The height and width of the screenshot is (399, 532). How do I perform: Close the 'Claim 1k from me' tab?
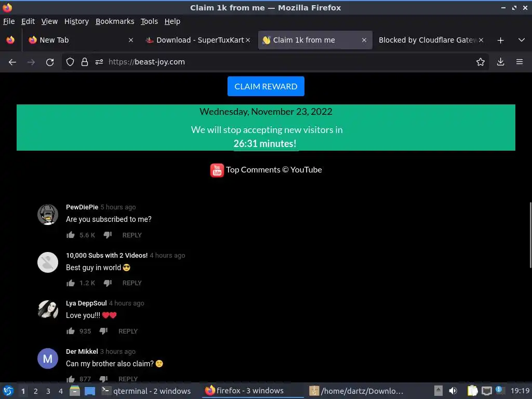pyautogui.click(x=364, y=40)
